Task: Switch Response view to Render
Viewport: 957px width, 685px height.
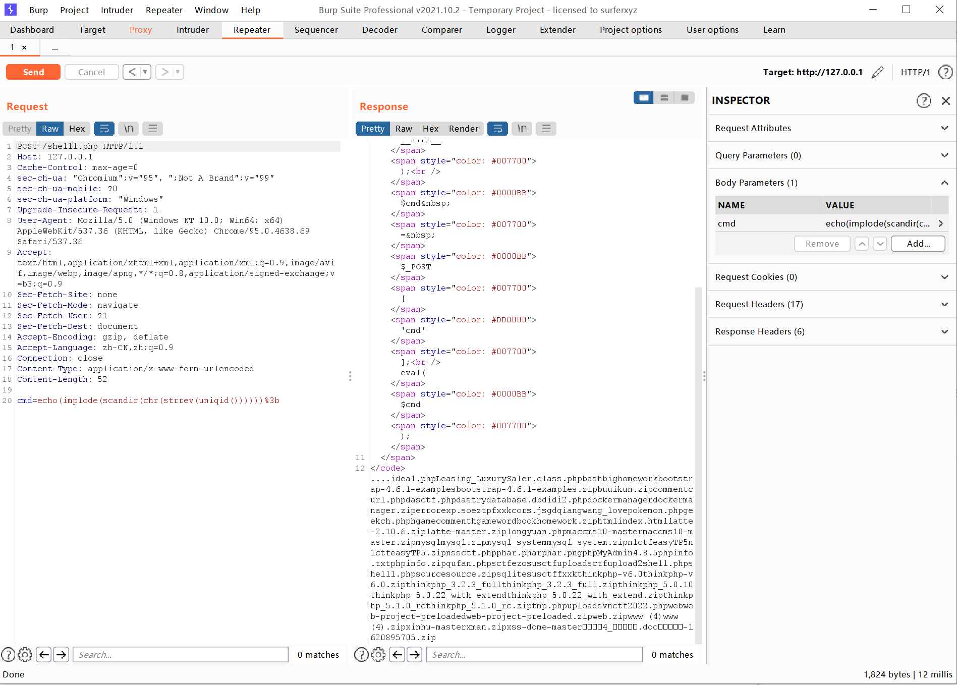Action: pyautogui.click(x=463, y=129)
